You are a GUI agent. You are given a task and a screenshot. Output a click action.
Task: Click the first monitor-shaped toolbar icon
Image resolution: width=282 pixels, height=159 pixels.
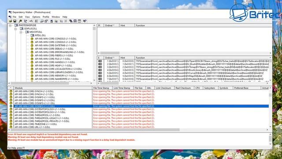[42, 21]
